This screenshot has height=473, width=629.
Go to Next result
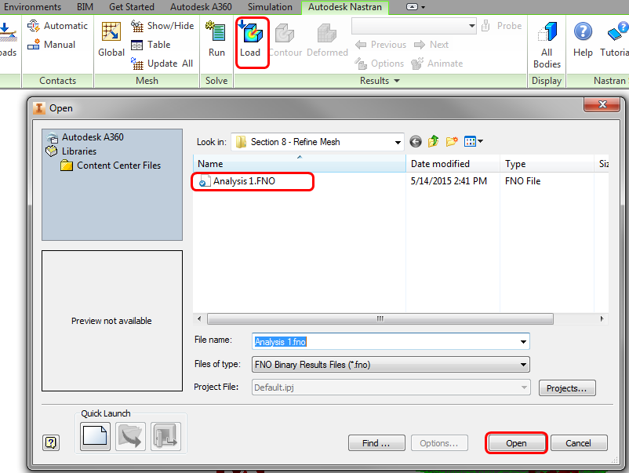(x=431, y=45)
